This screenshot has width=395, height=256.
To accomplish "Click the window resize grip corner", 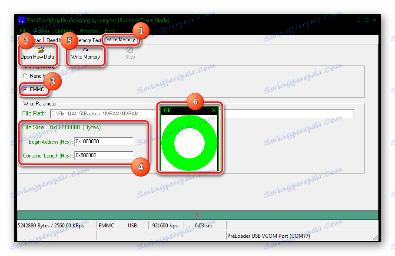I will 375,237.
